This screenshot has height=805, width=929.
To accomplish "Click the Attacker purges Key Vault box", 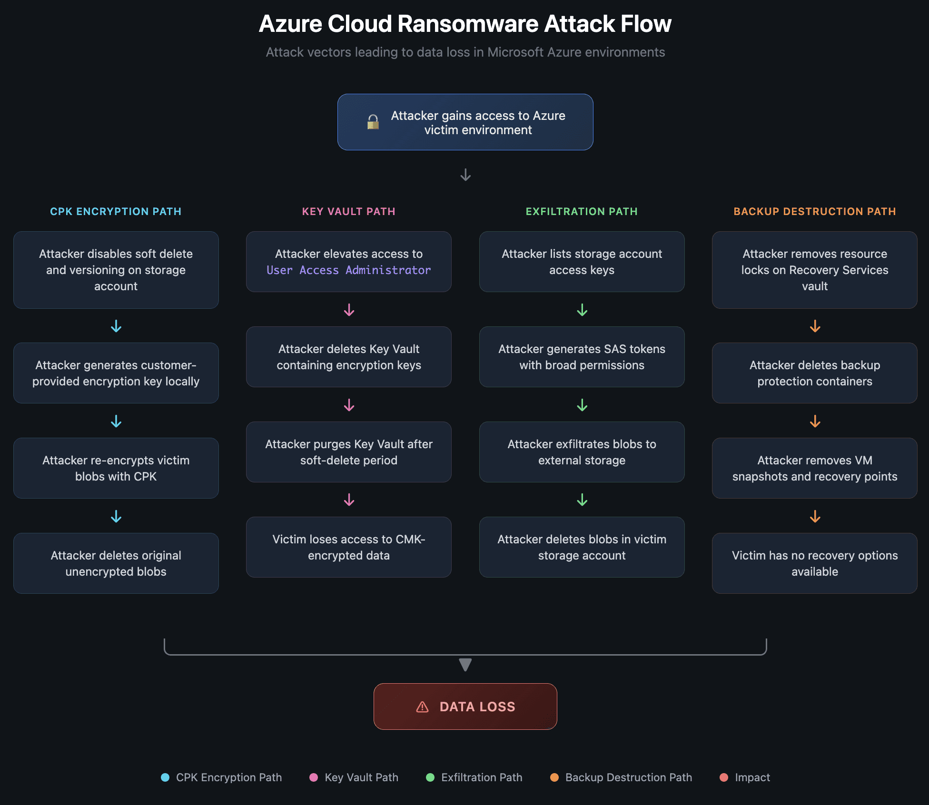I will 348,452.
